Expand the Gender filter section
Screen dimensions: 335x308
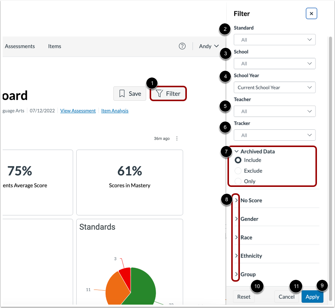[236, 218]
